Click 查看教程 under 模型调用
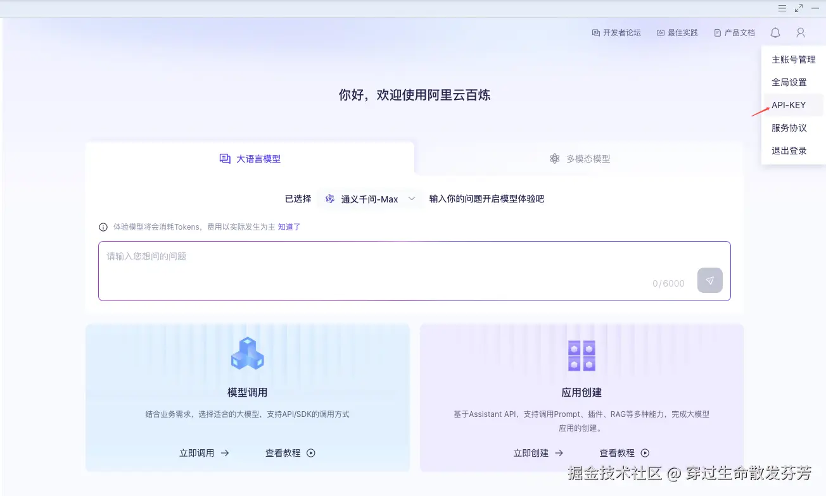This screenshot has height=496, width=826. tap(290, 453)
